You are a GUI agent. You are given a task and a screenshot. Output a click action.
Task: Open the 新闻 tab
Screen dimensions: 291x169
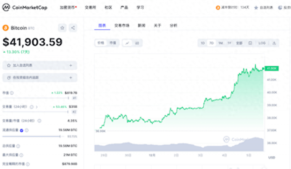pyautogui.click(x=141, y=25)
